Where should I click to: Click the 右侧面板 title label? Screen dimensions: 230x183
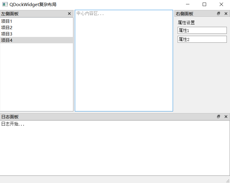[185, 14]
